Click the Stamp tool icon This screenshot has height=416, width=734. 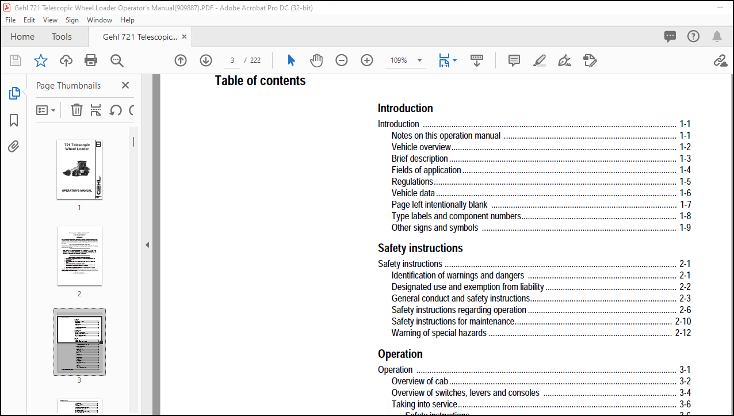tap(590, 60)
